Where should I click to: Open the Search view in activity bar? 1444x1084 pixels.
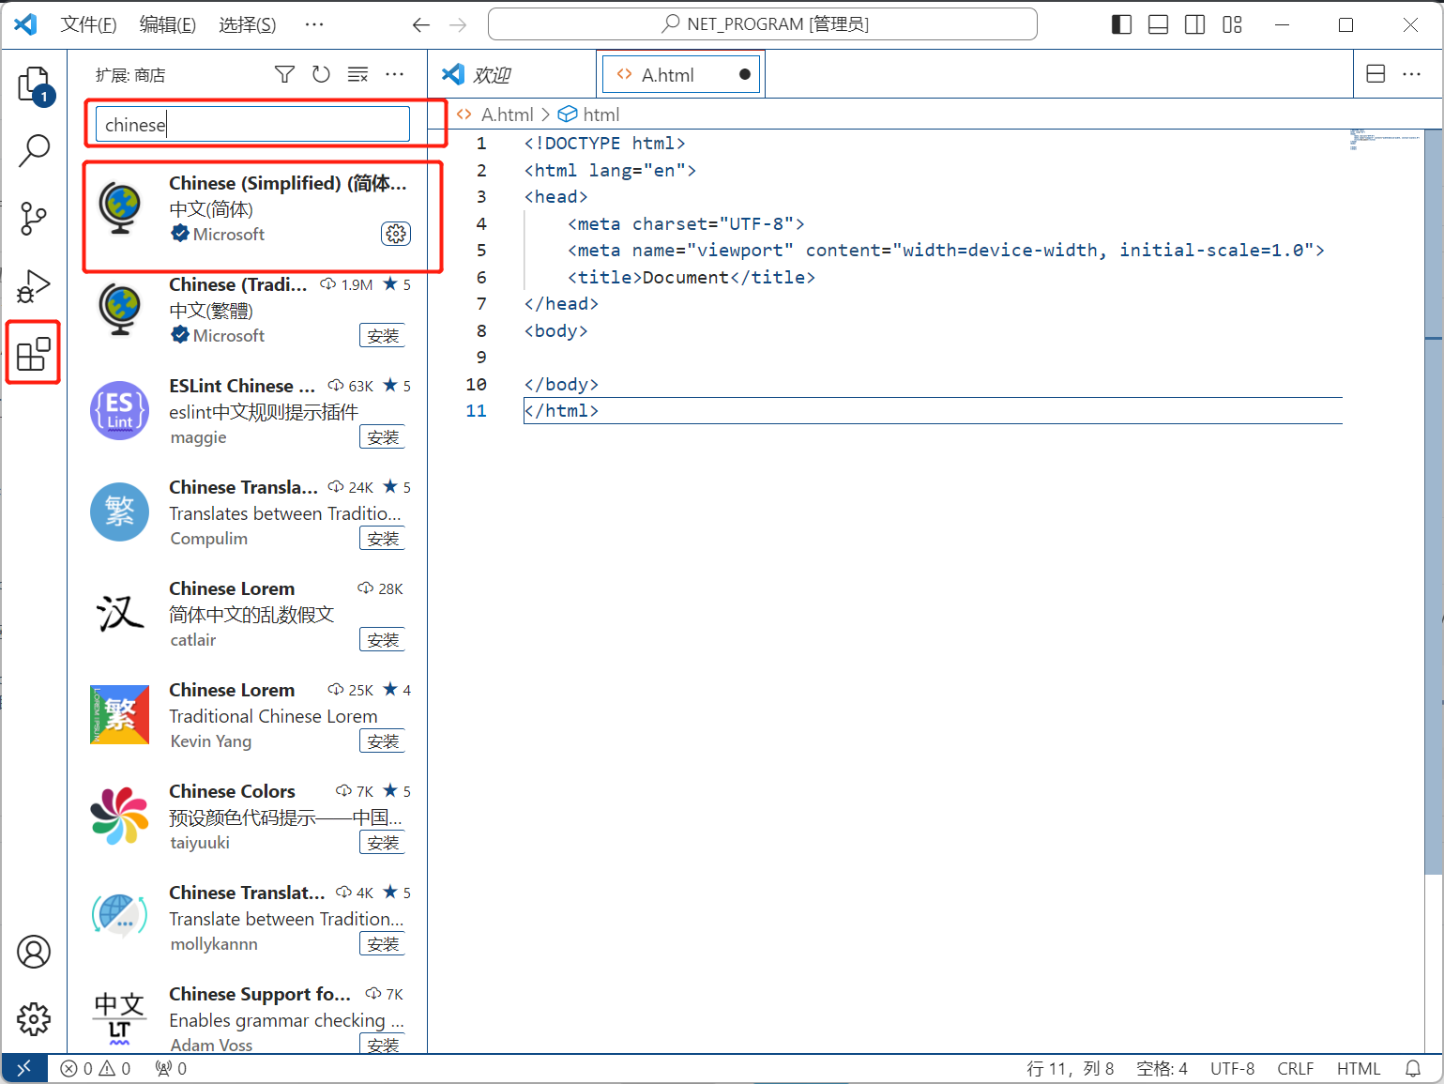(34, 150)
